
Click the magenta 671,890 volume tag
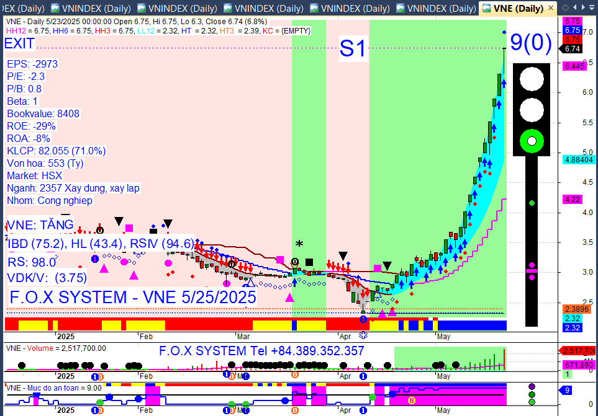(x=578, y=365)
